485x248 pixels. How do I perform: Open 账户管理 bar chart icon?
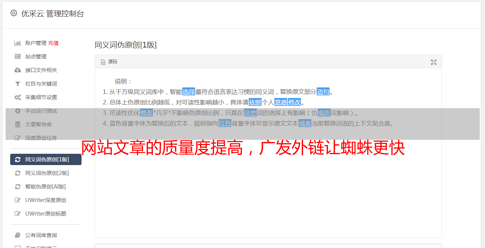click(17, 43)
